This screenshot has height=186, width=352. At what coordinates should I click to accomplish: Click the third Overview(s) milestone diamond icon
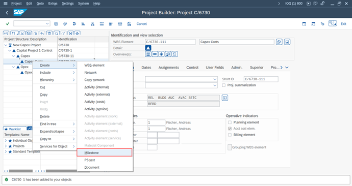[x=161, y=54]
